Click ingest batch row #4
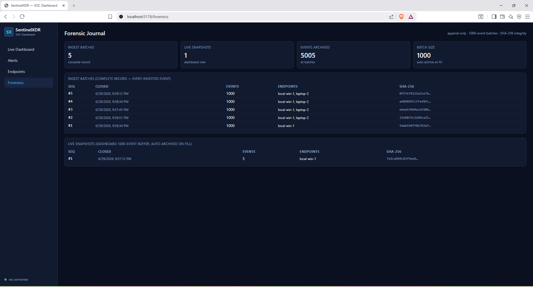Screen dimensions: 533x287 click(295, 102)
